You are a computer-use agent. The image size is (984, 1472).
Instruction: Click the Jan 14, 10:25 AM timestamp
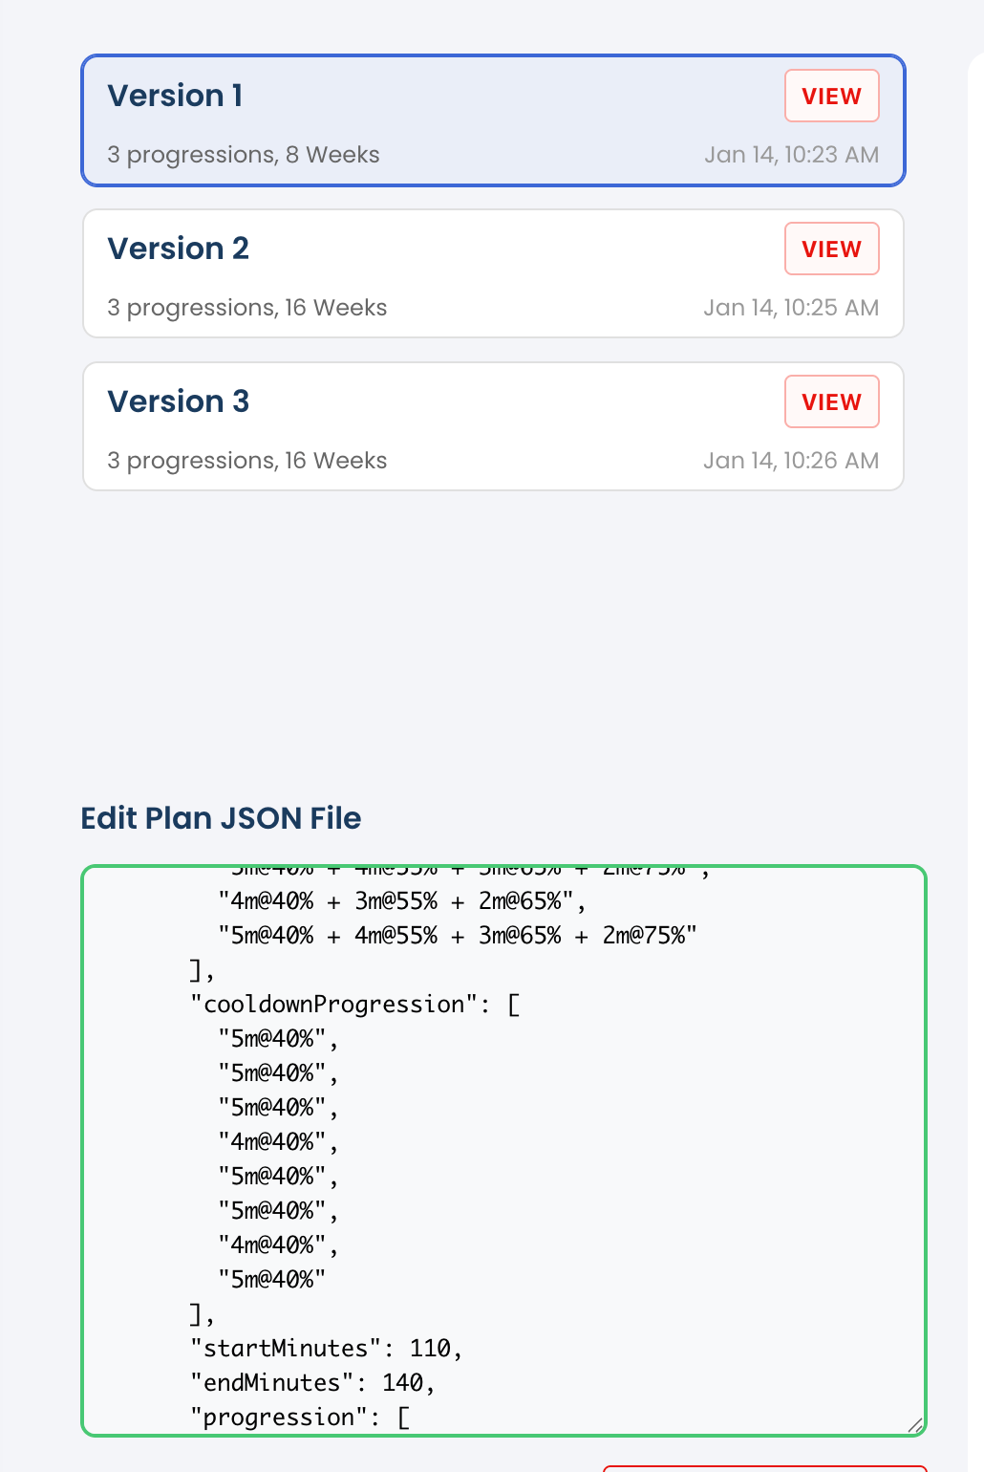click(791, 308)
